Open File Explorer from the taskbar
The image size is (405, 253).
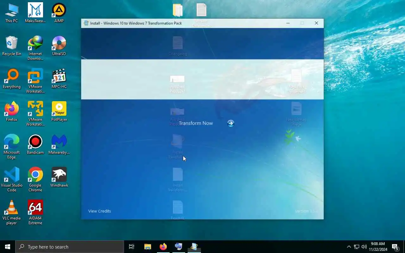(148, 247)
